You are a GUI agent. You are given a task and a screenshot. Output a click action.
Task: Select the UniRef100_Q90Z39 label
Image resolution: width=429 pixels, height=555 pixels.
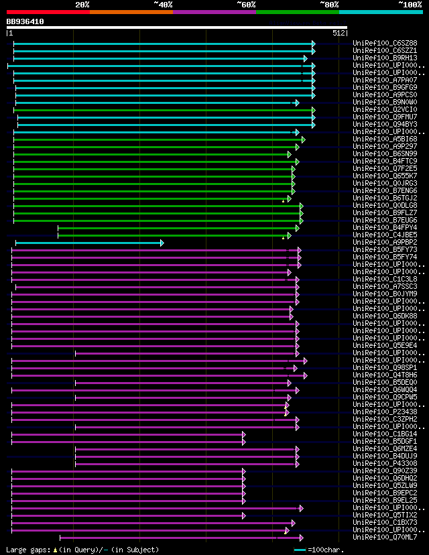click(385, 471)
